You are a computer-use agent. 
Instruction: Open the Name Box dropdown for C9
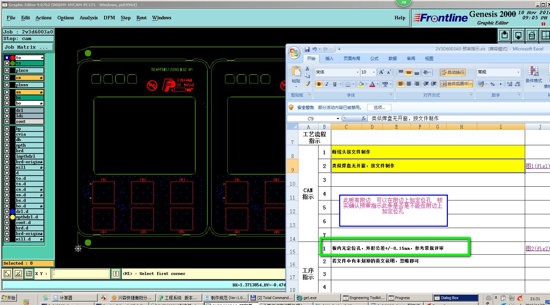(338, 119)
